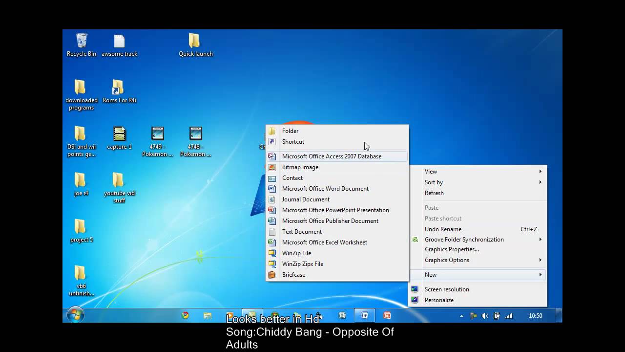Choose Undo Rename from the context menu
The image size is (625, 352).
coord(478,229)
